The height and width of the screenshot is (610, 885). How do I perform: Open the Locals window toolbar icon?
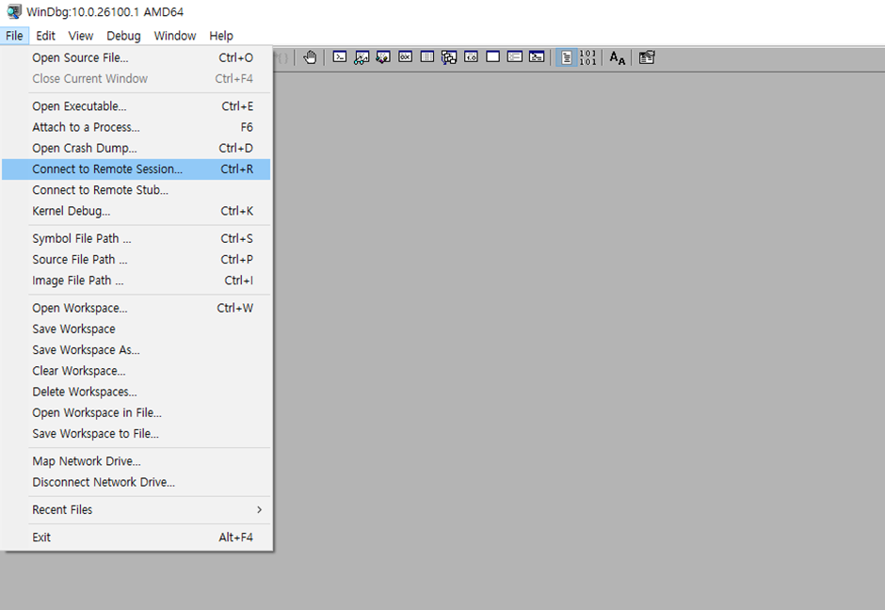click(x=383, y=57)
